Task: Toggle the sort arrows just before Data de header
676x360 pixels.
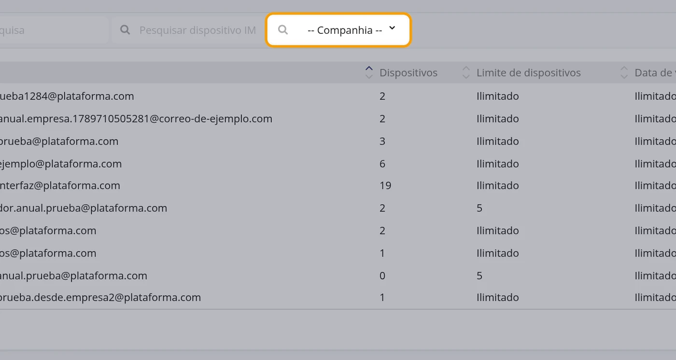Action: [x=624, y=72]
